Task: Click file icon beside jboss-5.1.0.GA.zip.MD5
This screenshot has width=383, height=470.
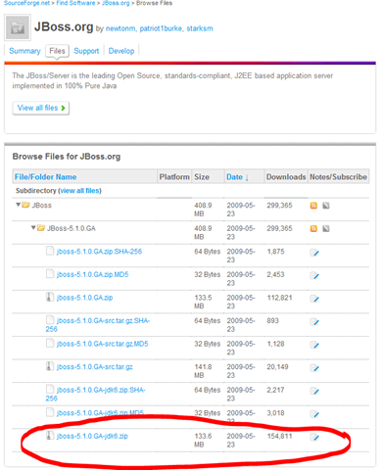Action: (x=50, y=274)
